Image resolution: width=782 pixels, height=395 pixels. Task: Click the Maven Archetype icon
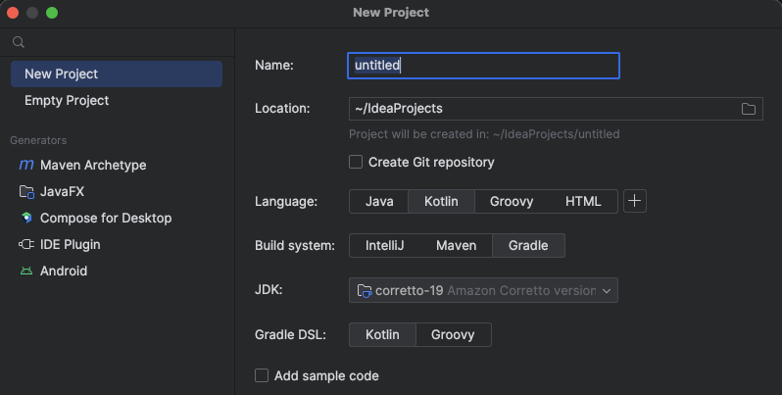26,165
